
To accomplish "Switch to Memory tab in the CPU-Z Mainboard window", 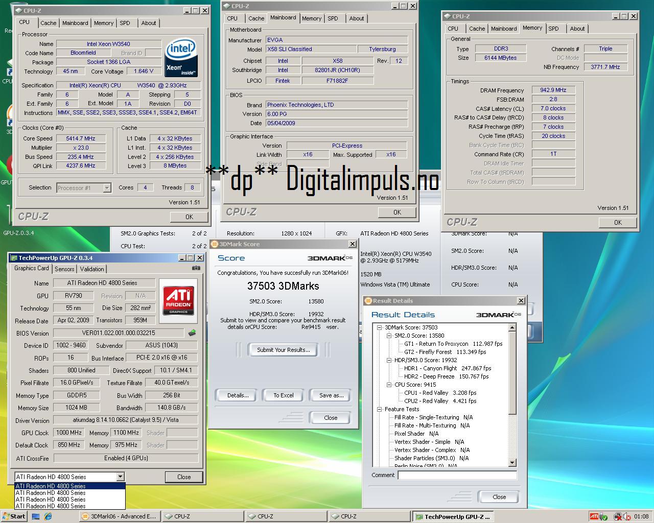I will (x=311, y=18).
